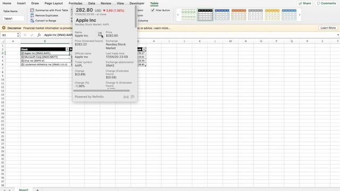Select the black header table style
This screenshot has width=340, height=191.
coord(205,15)
